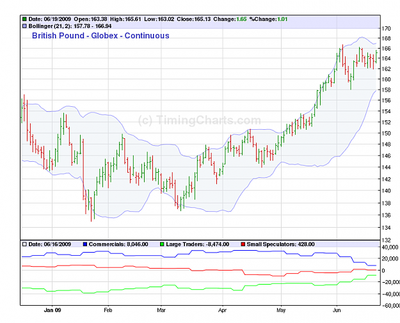Click the Mar axis label
Viewport: 400px width, 323px height.
tap(161, 310)
